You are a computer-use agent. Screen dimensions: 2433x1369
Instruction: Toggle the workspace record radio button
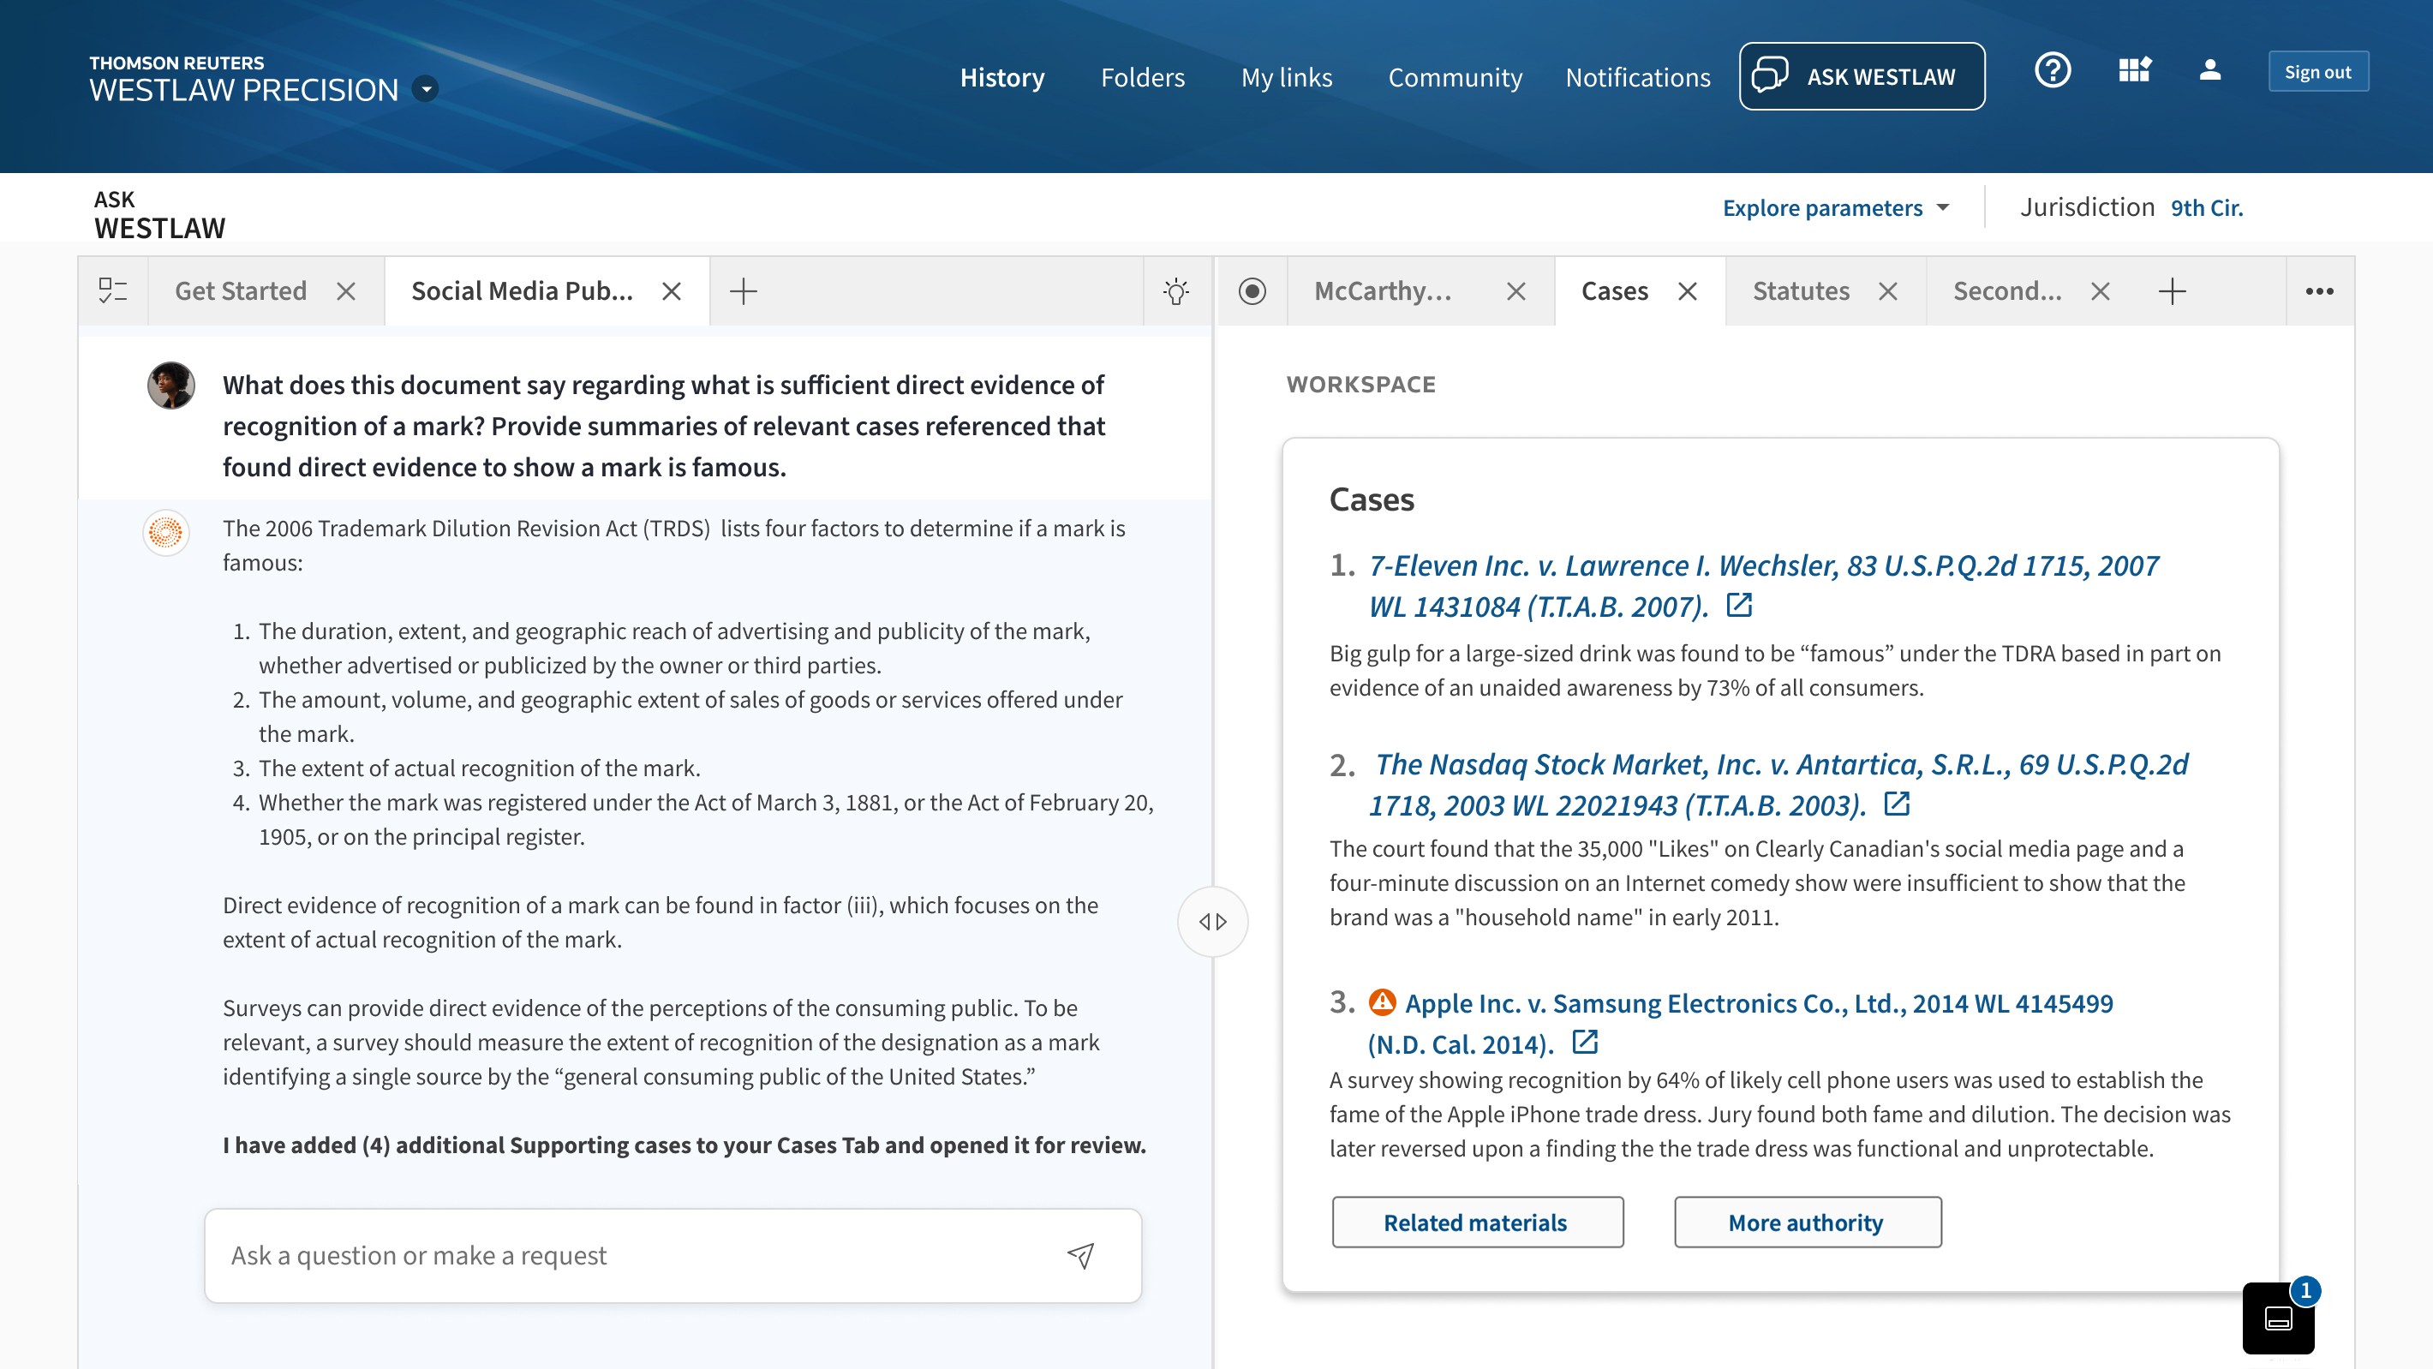click(x=1252, y=291)
